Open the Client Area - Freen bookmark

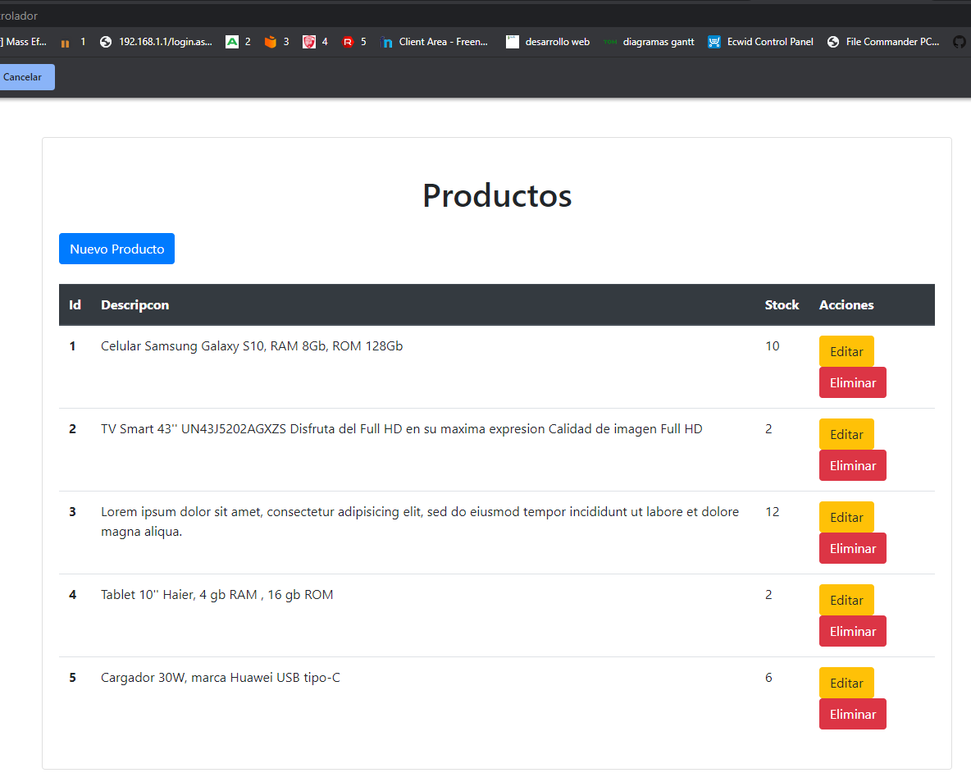point(435,42)
